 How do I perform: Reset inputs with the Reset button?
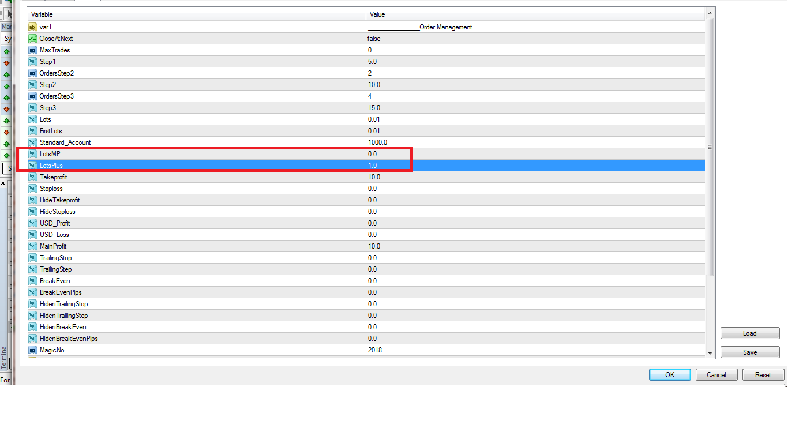click(x=763, y=375)
